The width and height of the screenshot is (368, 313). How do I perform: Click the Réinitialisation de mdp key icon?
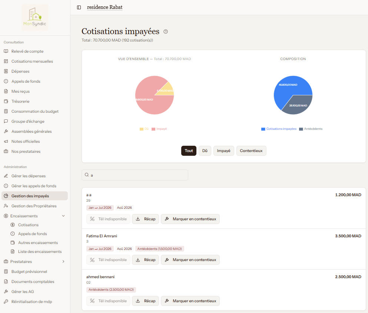pos(6,302)
